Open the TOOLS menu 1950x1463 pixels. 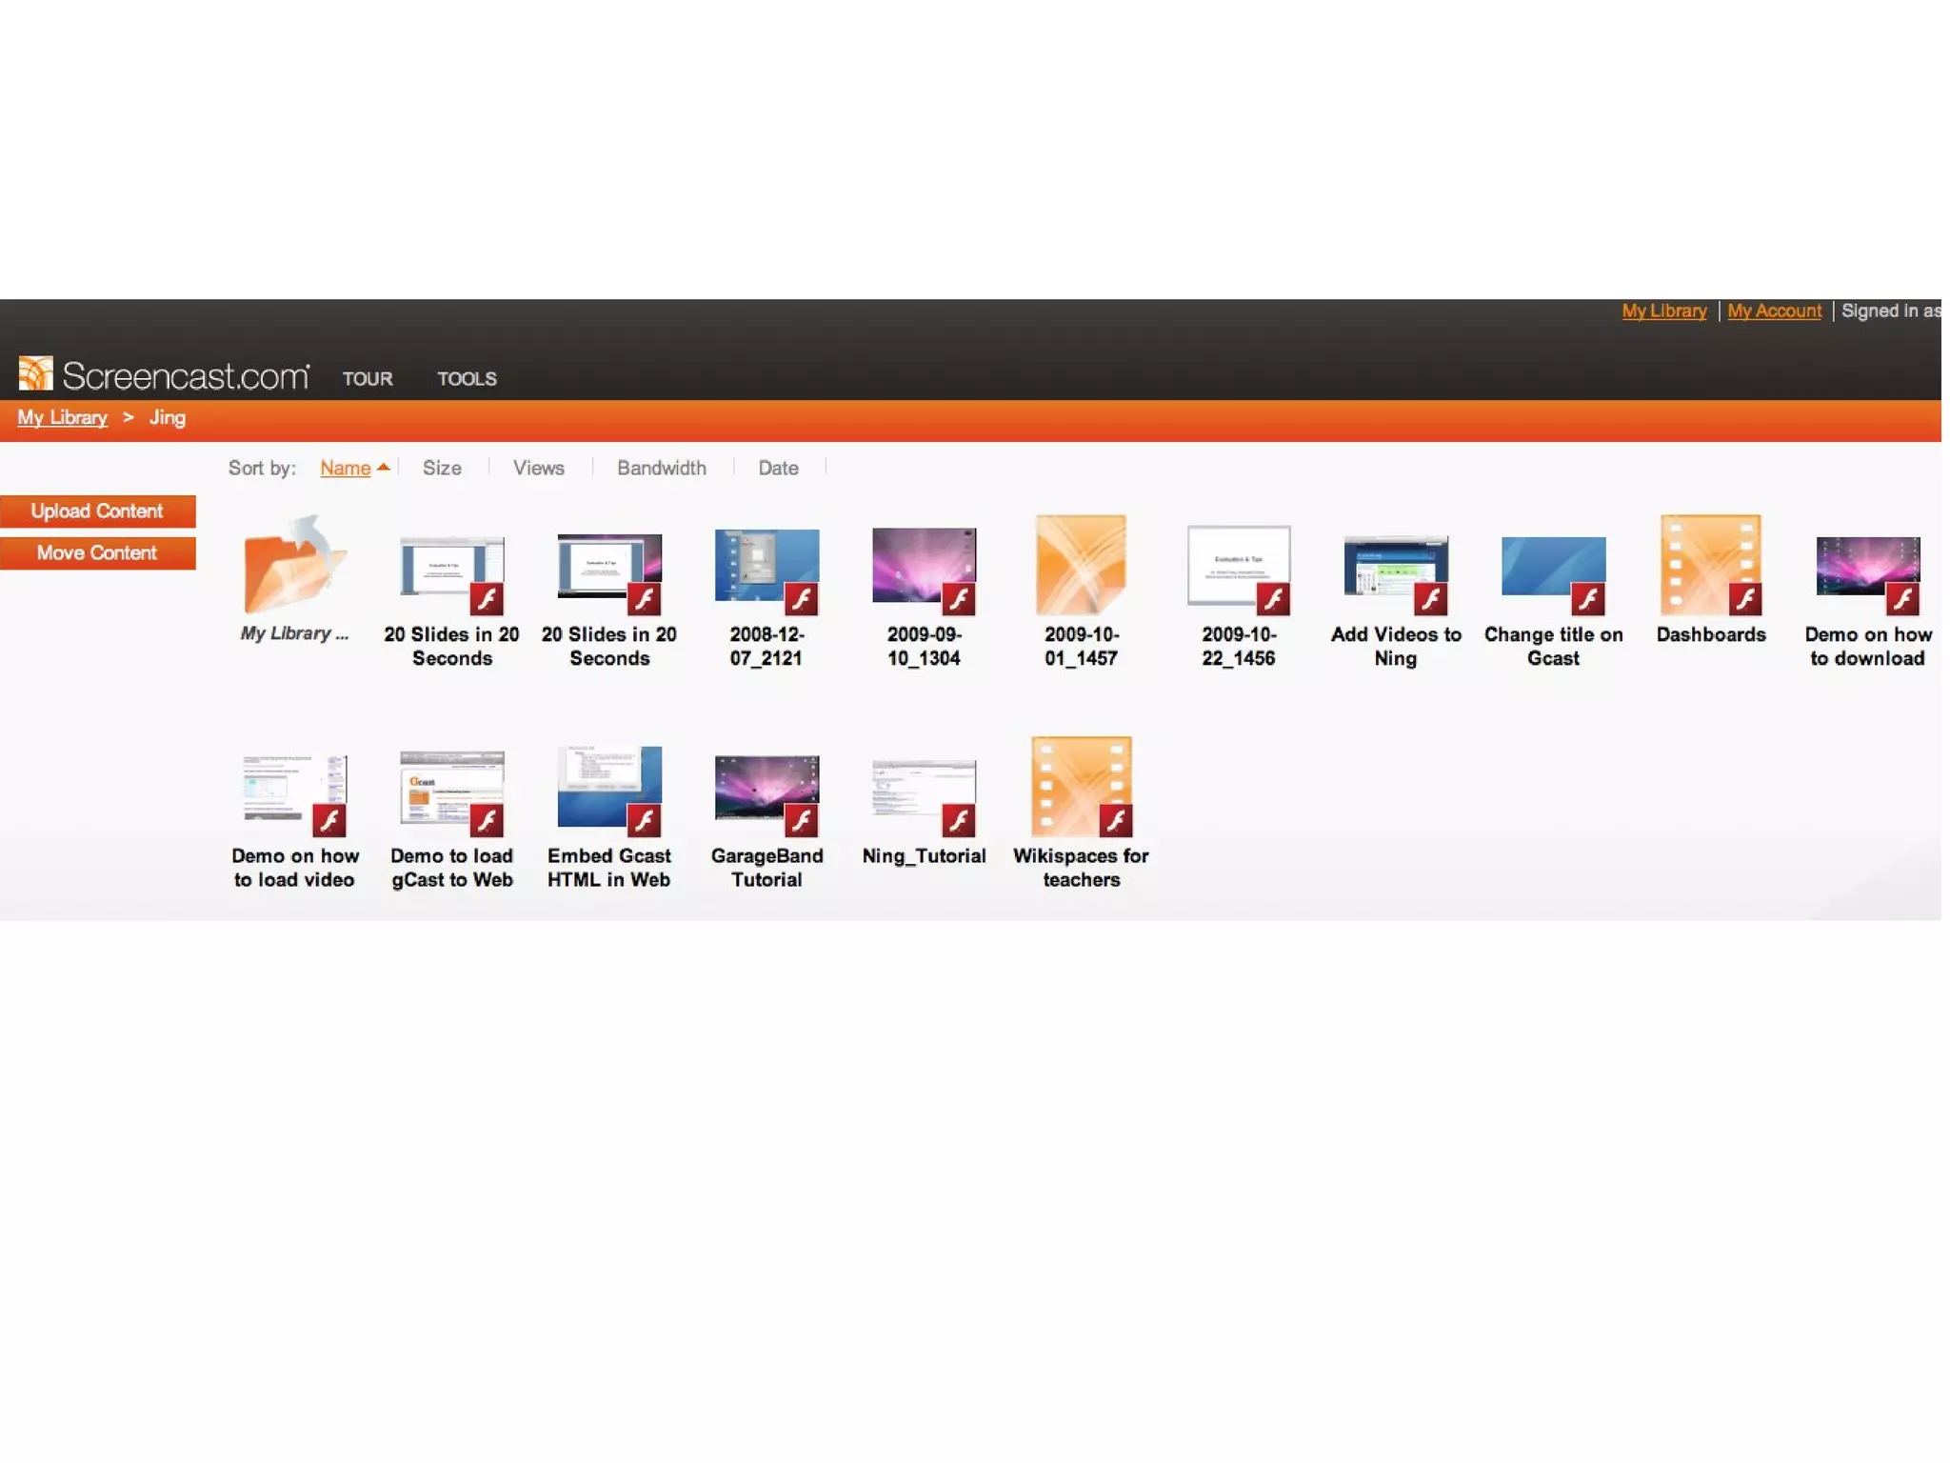point(467,379)
